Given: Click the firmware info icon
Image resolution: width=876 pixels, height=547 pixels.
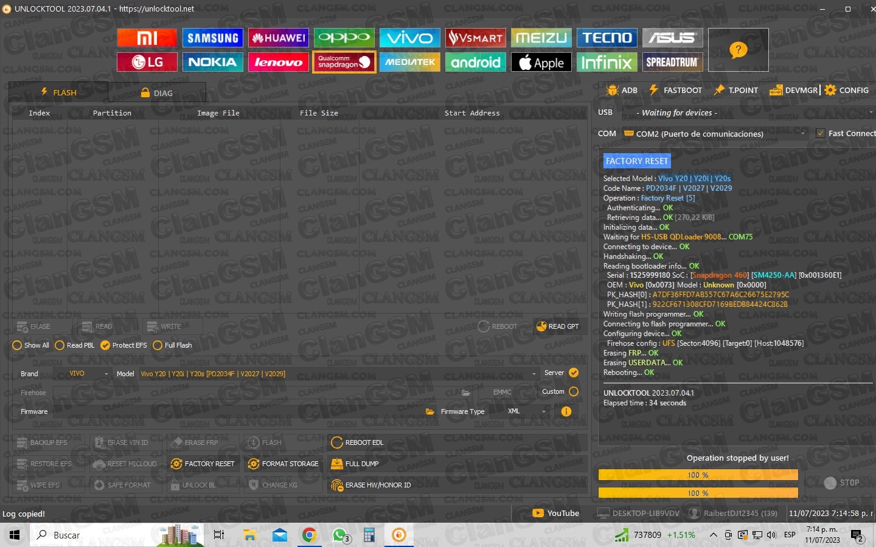Looking at the screenshot, I should click(x=566, y=411).
